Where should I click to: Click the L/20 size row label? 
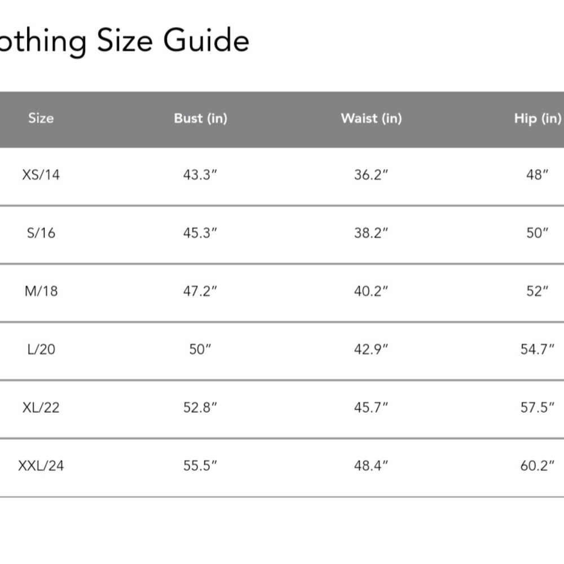(41, 349)
